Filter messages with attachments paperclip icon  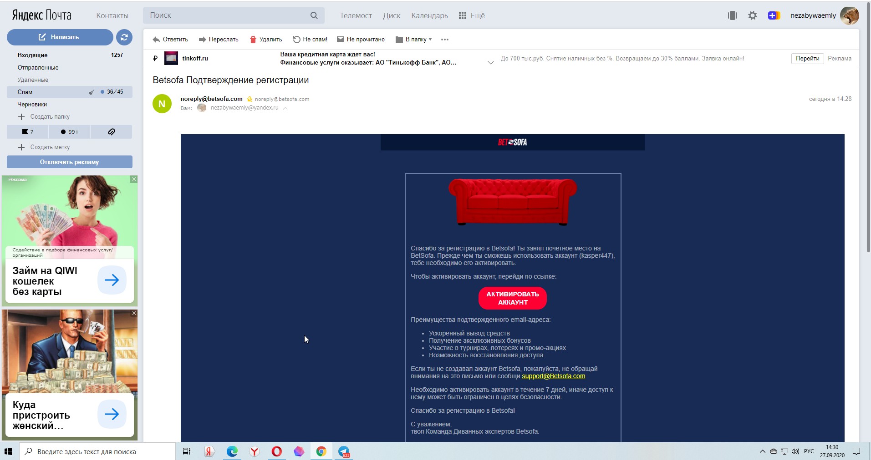(x=112, y=132)
